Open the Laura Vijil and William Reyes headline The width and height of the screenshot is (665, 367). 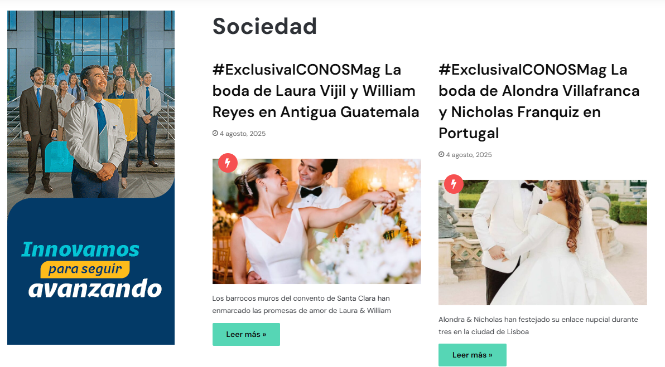click(x=316, y=91)
